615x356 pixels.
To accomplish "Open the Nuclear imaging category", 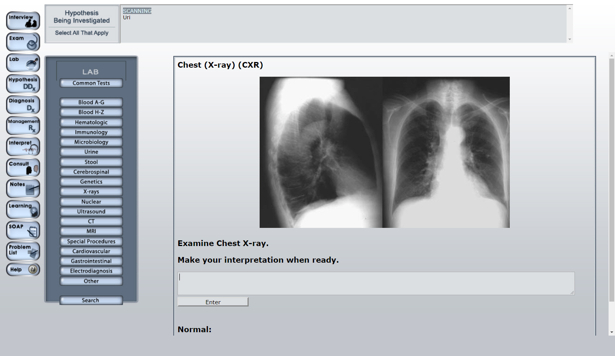I will tap(91, 202).
